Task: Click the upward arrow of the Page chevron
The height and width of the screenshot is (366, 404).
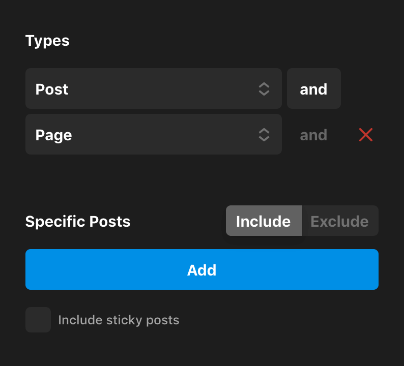Action: click(x=264, y=131)
